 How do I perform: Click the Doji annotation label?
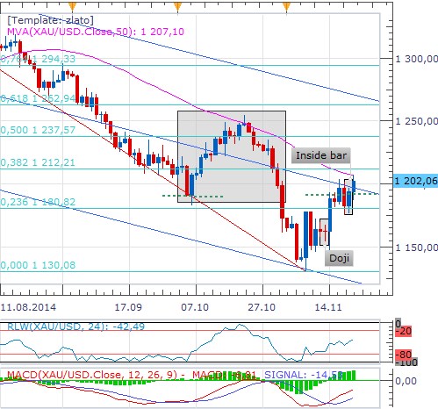[339, 258]
